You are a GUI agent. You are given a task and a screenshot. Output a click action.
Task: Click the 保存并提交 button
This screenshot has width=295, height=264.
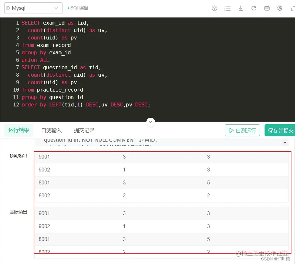(280, 130)
